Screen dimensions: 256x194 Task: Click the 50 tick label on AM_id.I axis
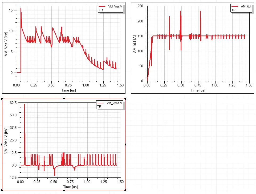click(x=141, y=66)
